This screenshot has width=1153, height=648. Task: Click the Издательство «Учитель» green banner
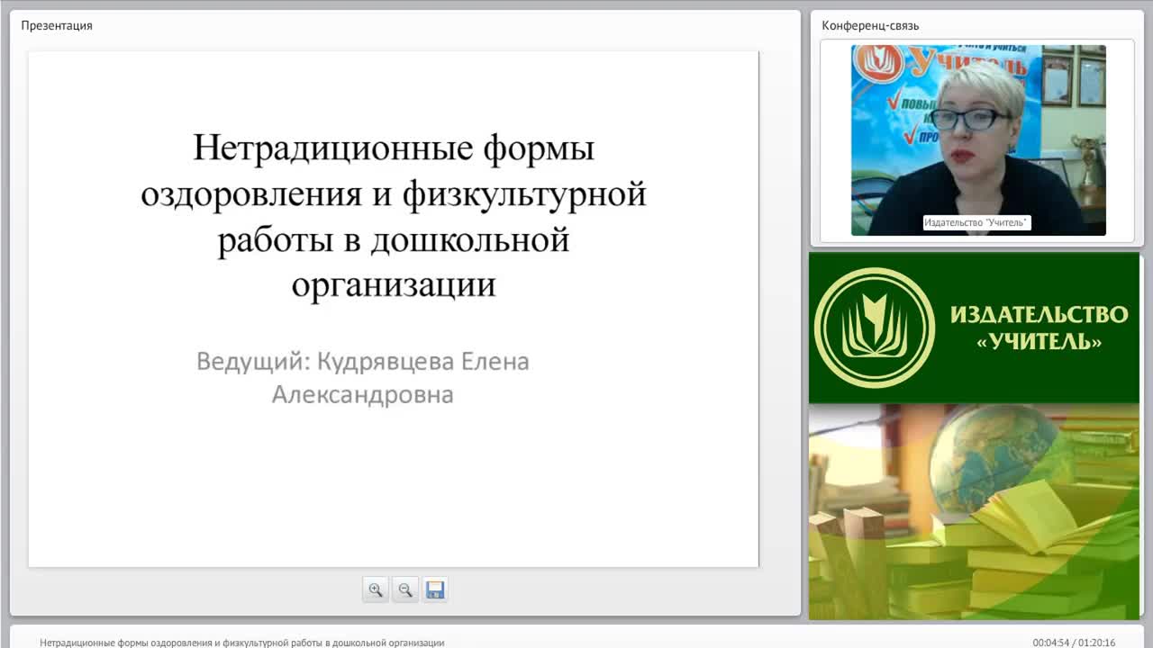point(974,328)
